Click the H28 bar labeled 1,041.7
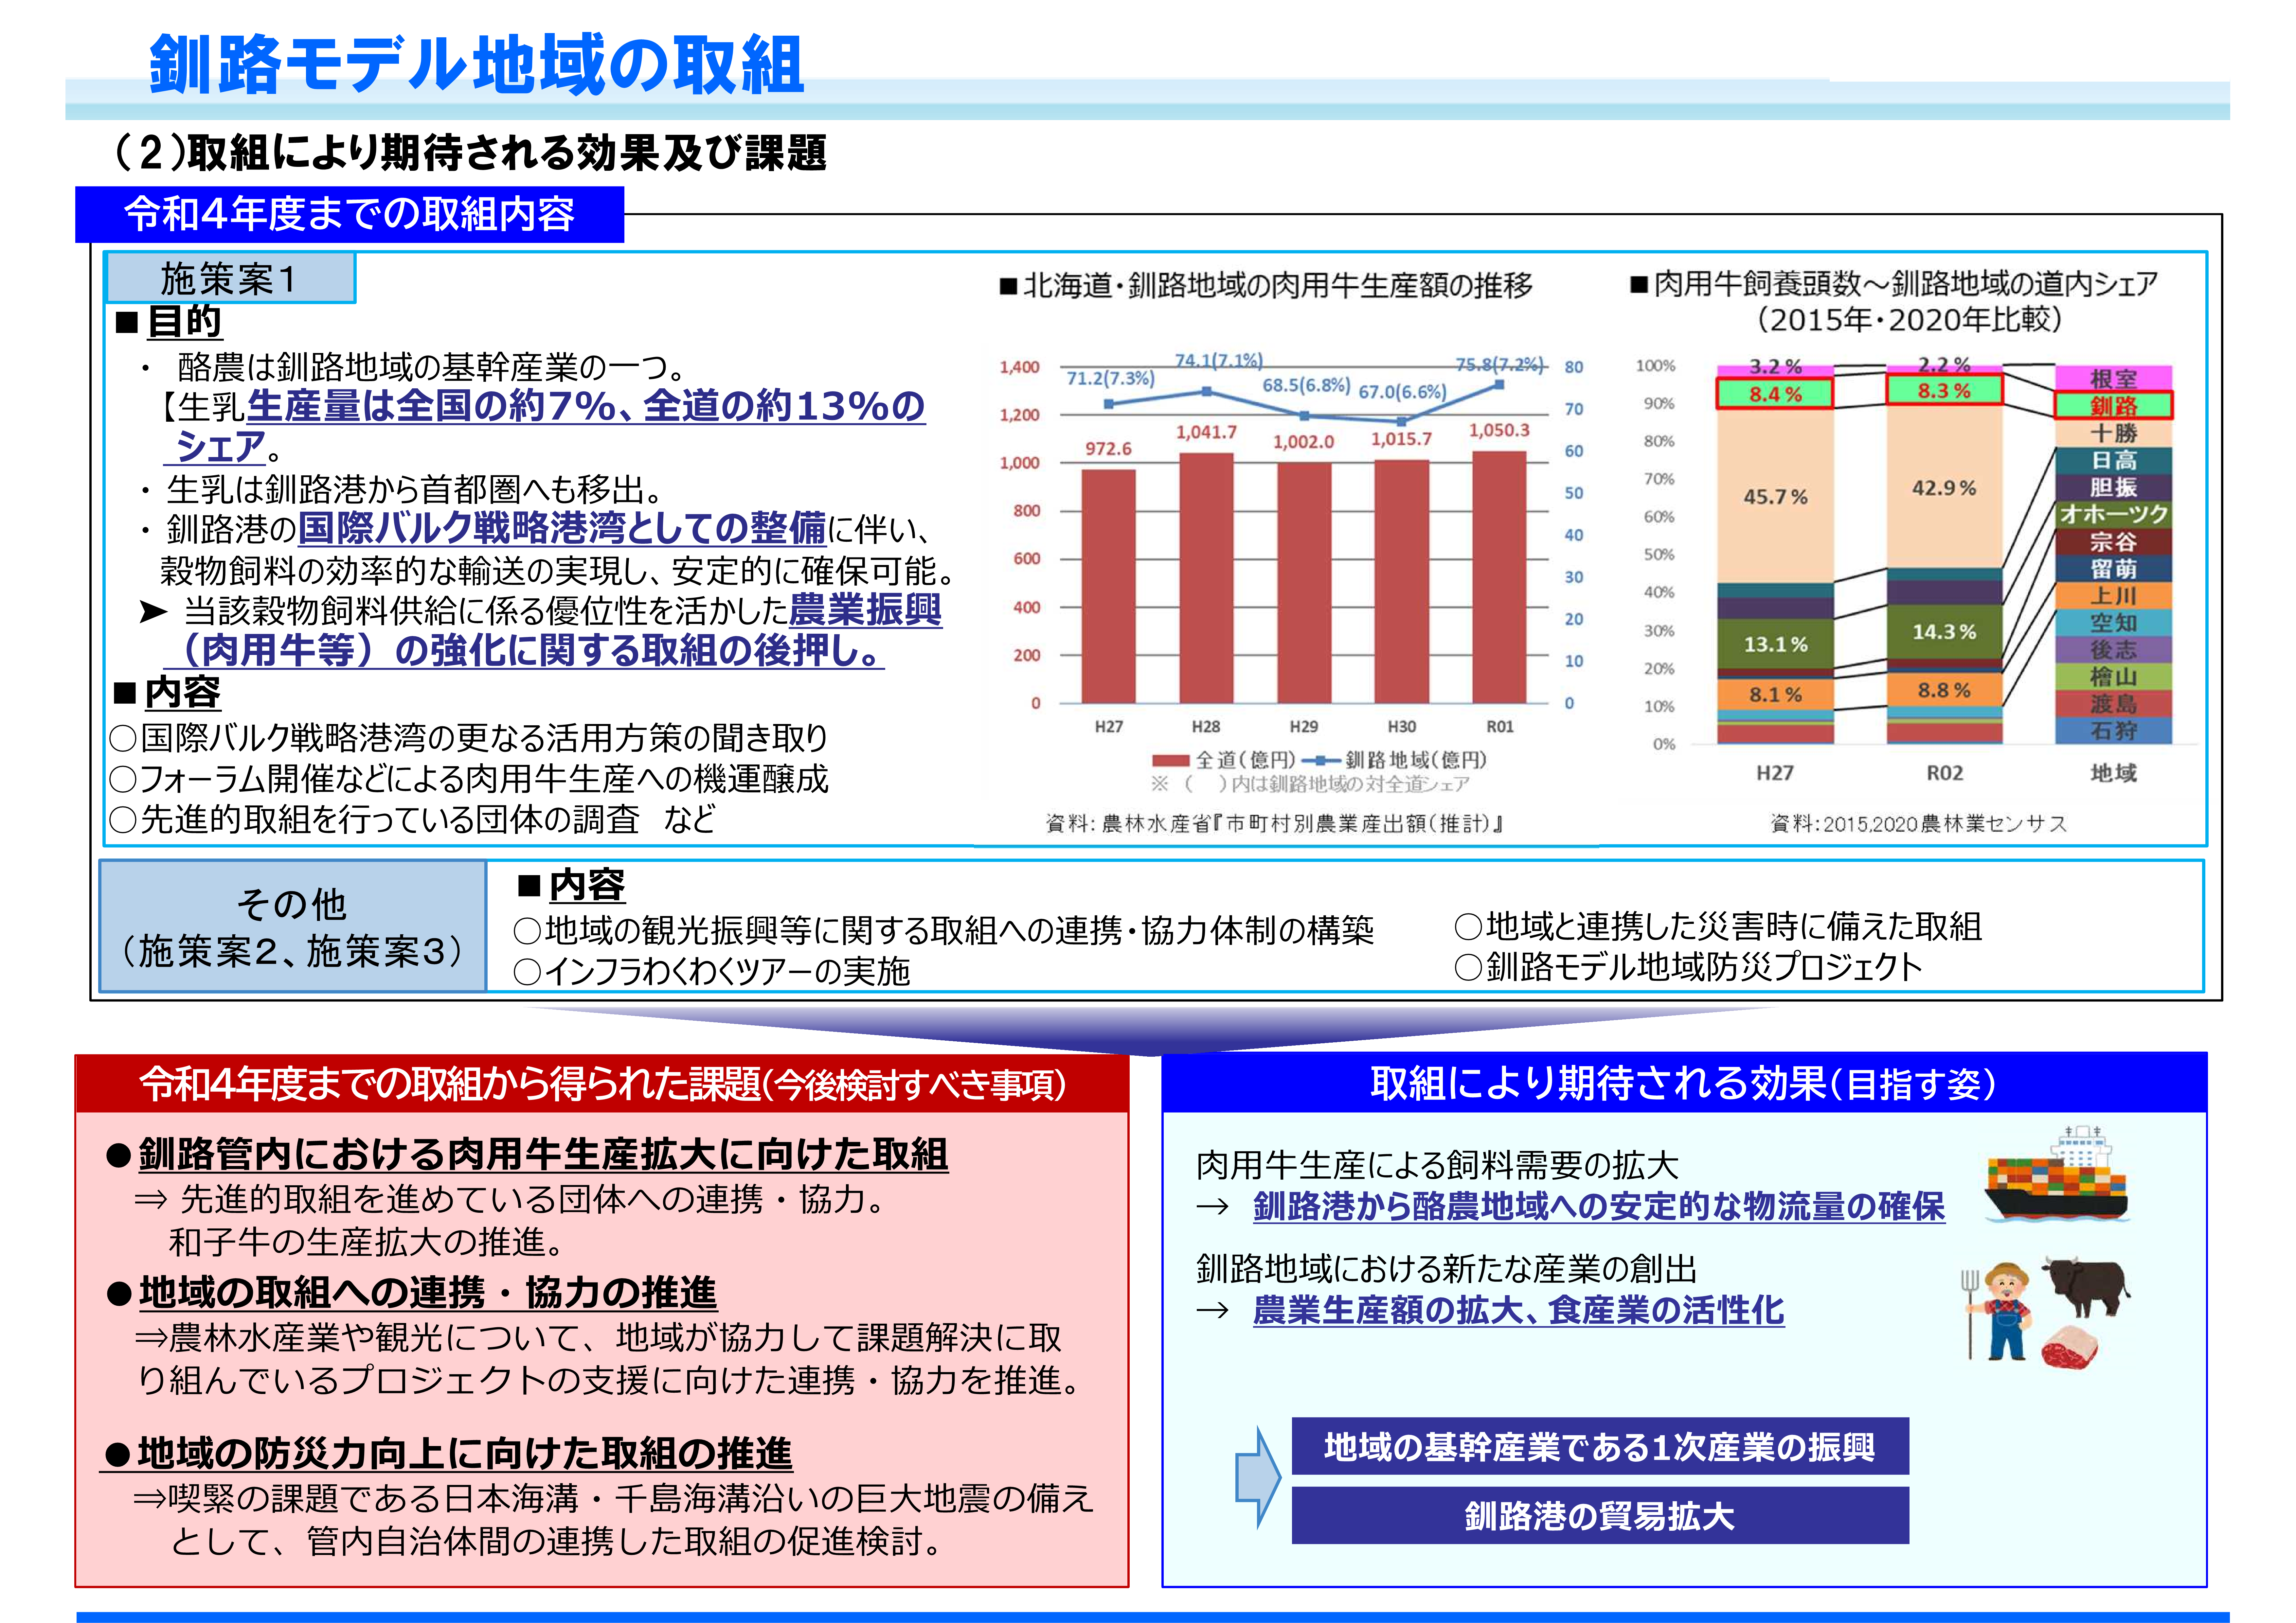 (1206, 578)
